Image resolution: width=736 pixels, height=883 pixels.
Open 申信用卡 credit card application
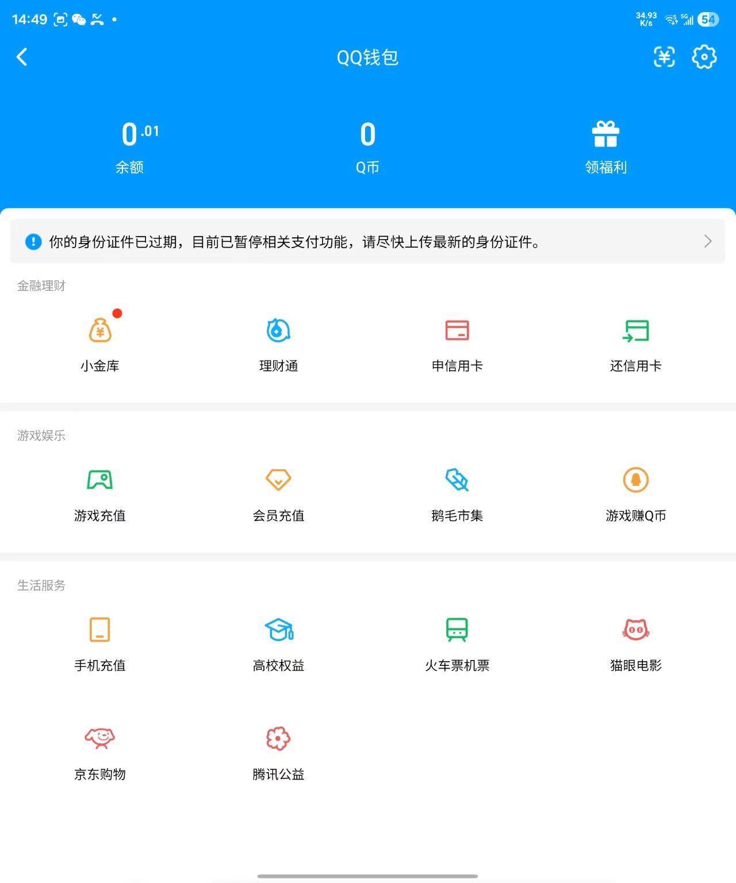[457, 344]
